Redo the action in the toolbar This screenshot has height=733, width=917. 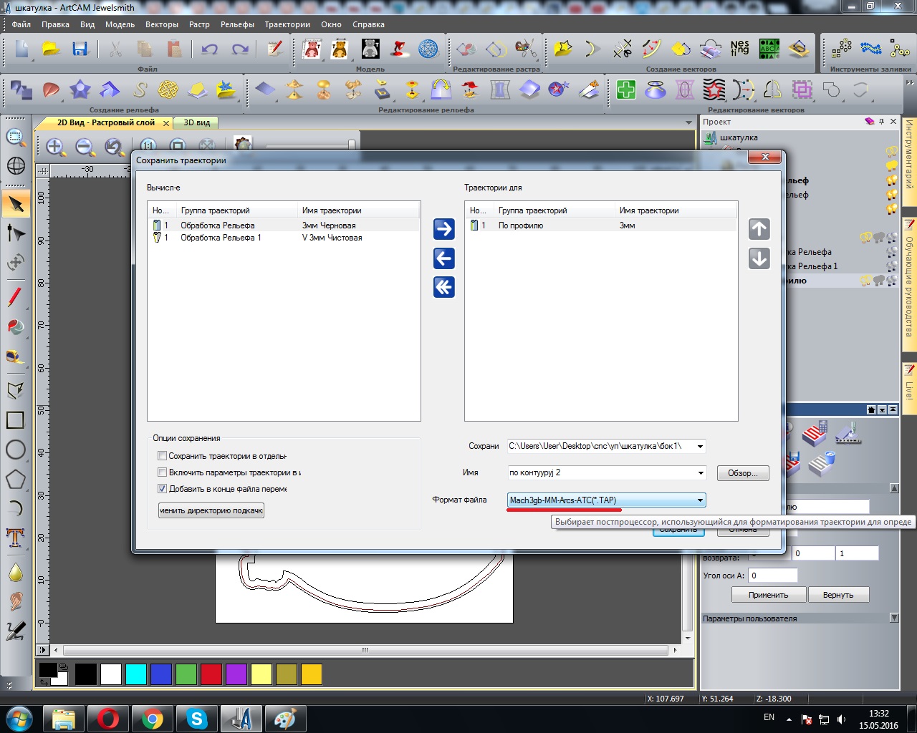click(x=240, y=49)
